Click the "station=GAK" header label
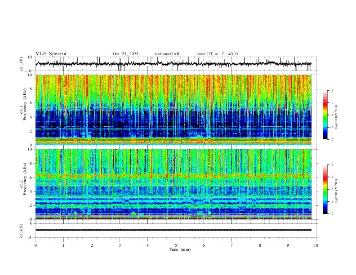Viewport: 356px width, 275px height. pyautogui.click(x=167, y=54)
